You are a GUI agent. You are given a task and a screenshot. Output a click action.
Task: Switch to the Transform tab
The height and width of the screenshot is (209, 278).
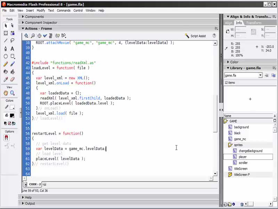254,23
